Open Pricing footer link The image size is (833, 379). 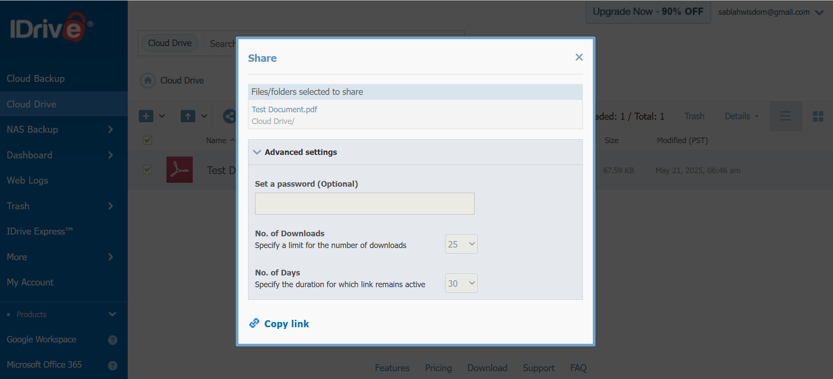point(439,368)
